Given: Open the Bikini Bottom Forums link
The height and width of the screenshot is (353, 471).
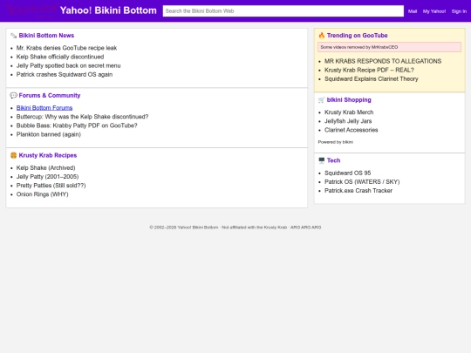Looking at the screenshot, I should point(44,108).
